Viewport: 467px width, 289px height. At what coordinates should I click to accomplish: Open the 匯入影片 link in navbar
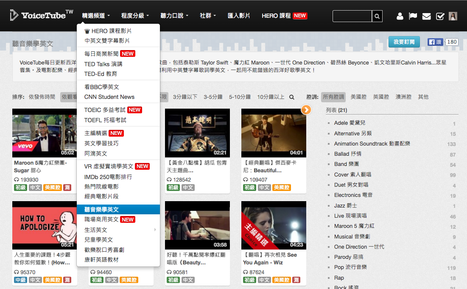[239, 16]
